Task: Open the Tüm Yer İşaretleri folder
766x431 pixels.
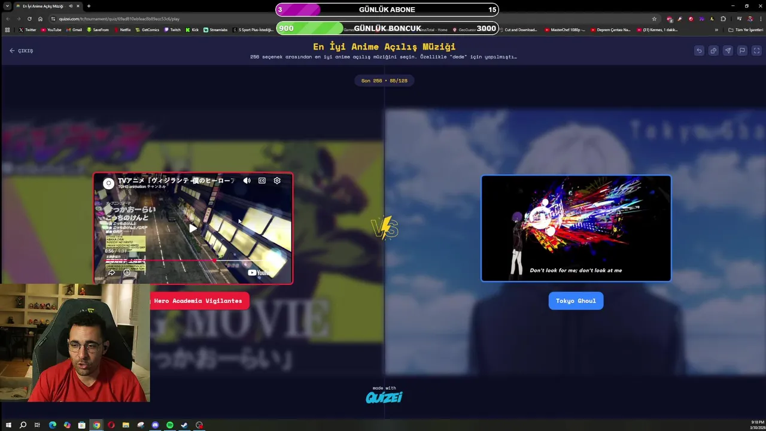Action: (x=746, y=29)
